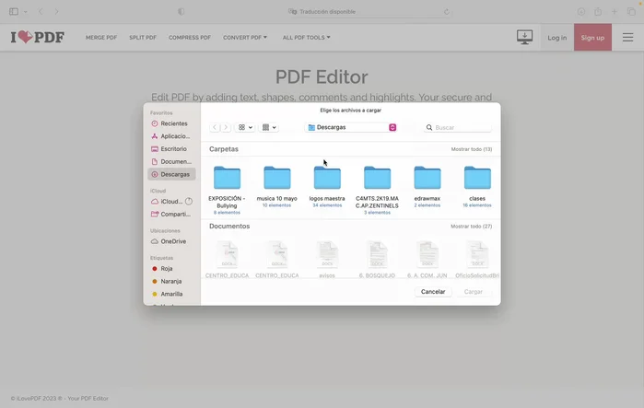Screen dimensions: 644x408
Task: Click the Sign up button
Action: click(592, 38)
